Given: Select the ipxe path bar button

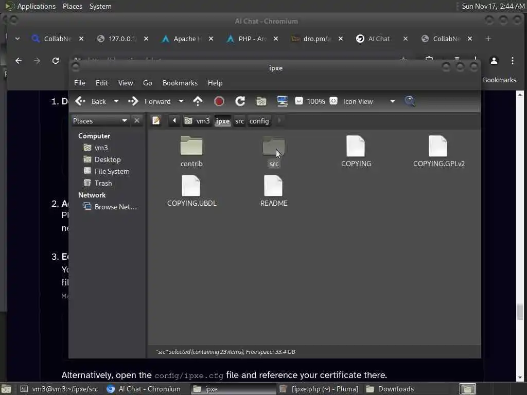Looking at the screenshot, I should pos(222,120).
